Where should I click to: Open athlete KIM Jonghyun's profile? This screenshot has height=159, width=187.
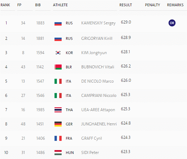click(94, 53)
